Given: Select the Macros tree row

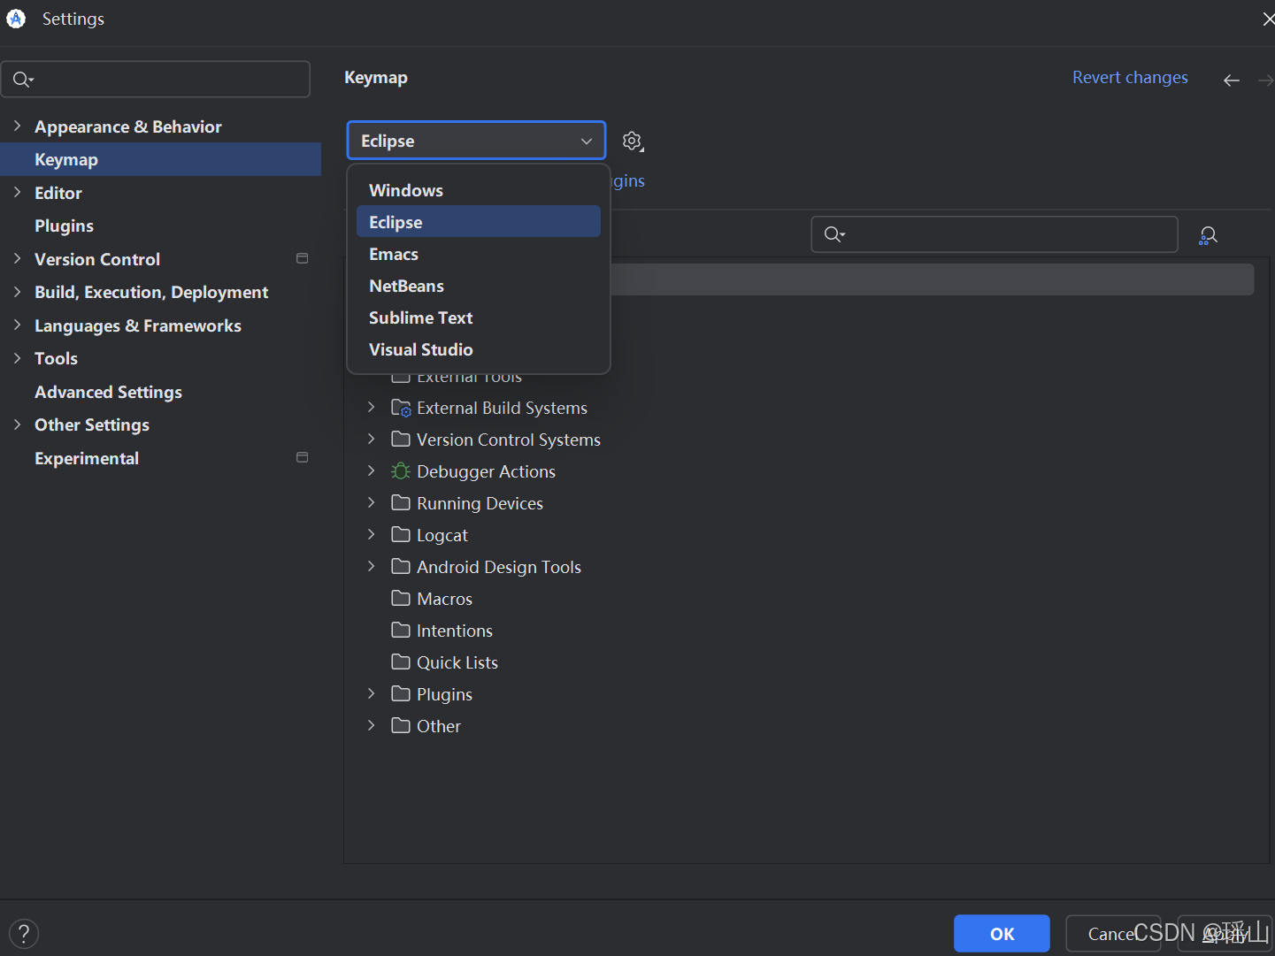Looking at the screenshot, I should coord(799,599).
